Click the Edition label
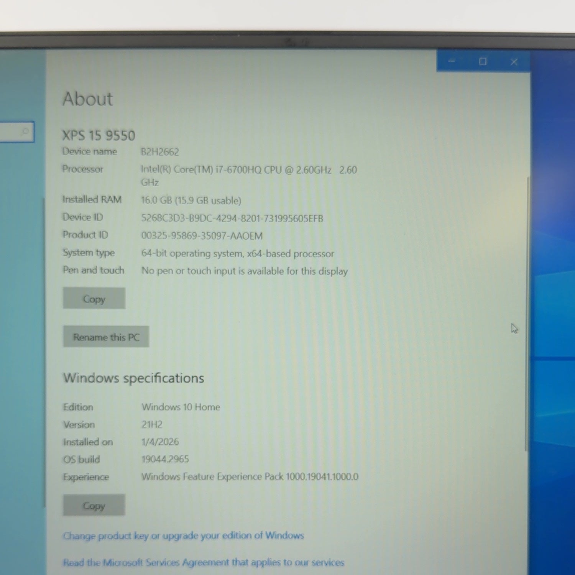This screenshot has height=575, width=575. pos(78,407)
